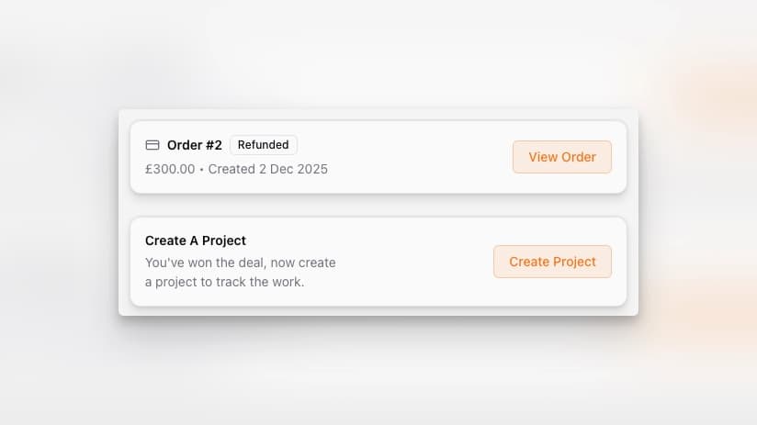This screenshot has height=425, width=757.
Task: Click the word "Project" in the bottom card heading
Action: (224, 240)
